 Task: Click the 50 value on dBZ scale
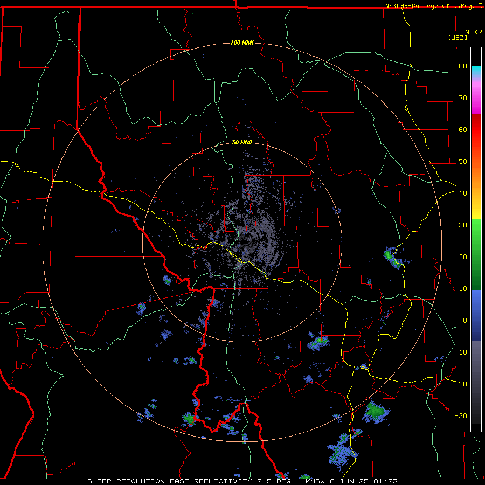click(x=463, y=162)
